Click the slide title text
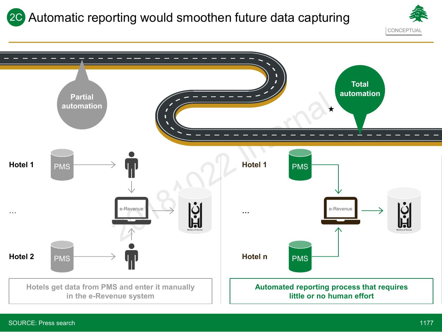Viewport: 442px width, 332px height. 189,17
